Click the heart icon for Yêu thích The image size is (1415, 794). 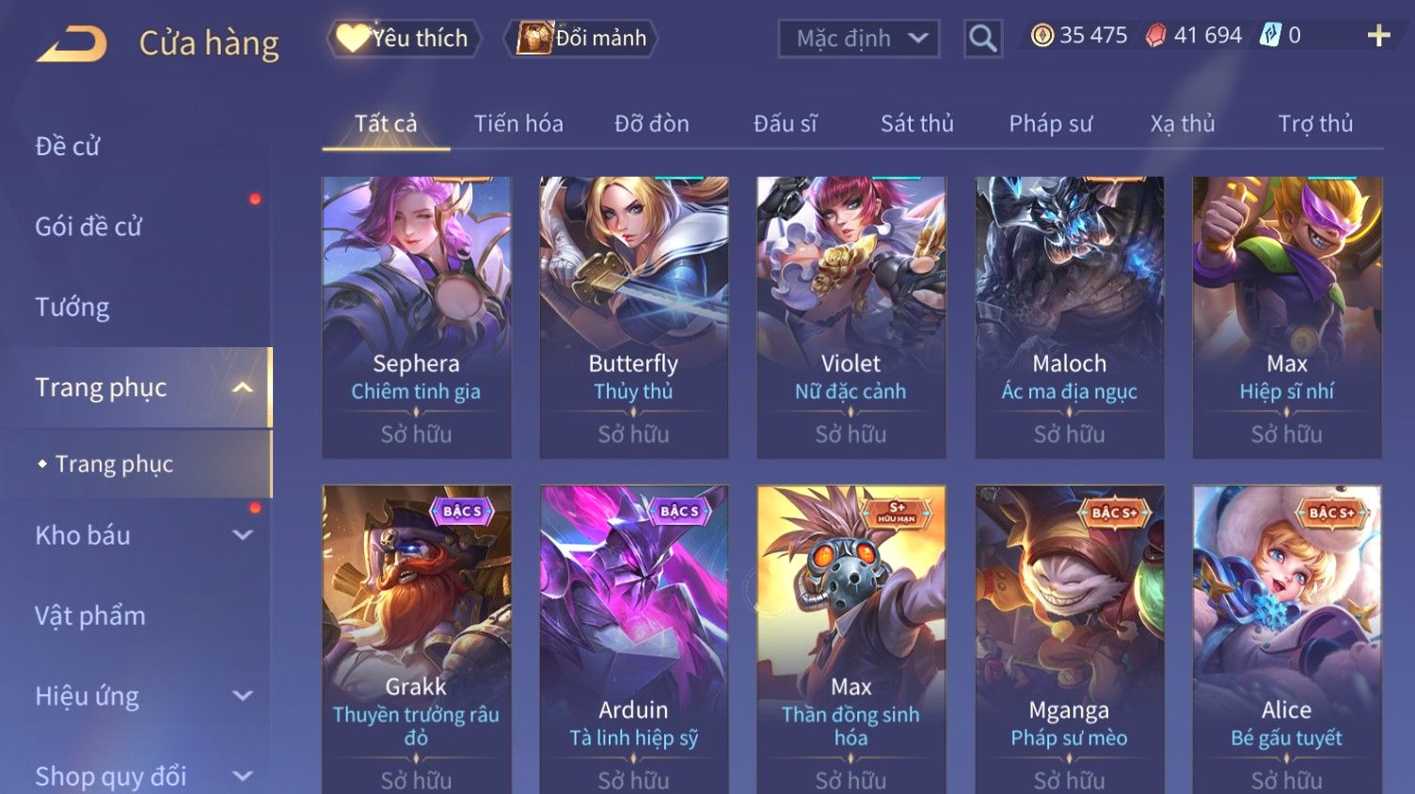point(353,38)
